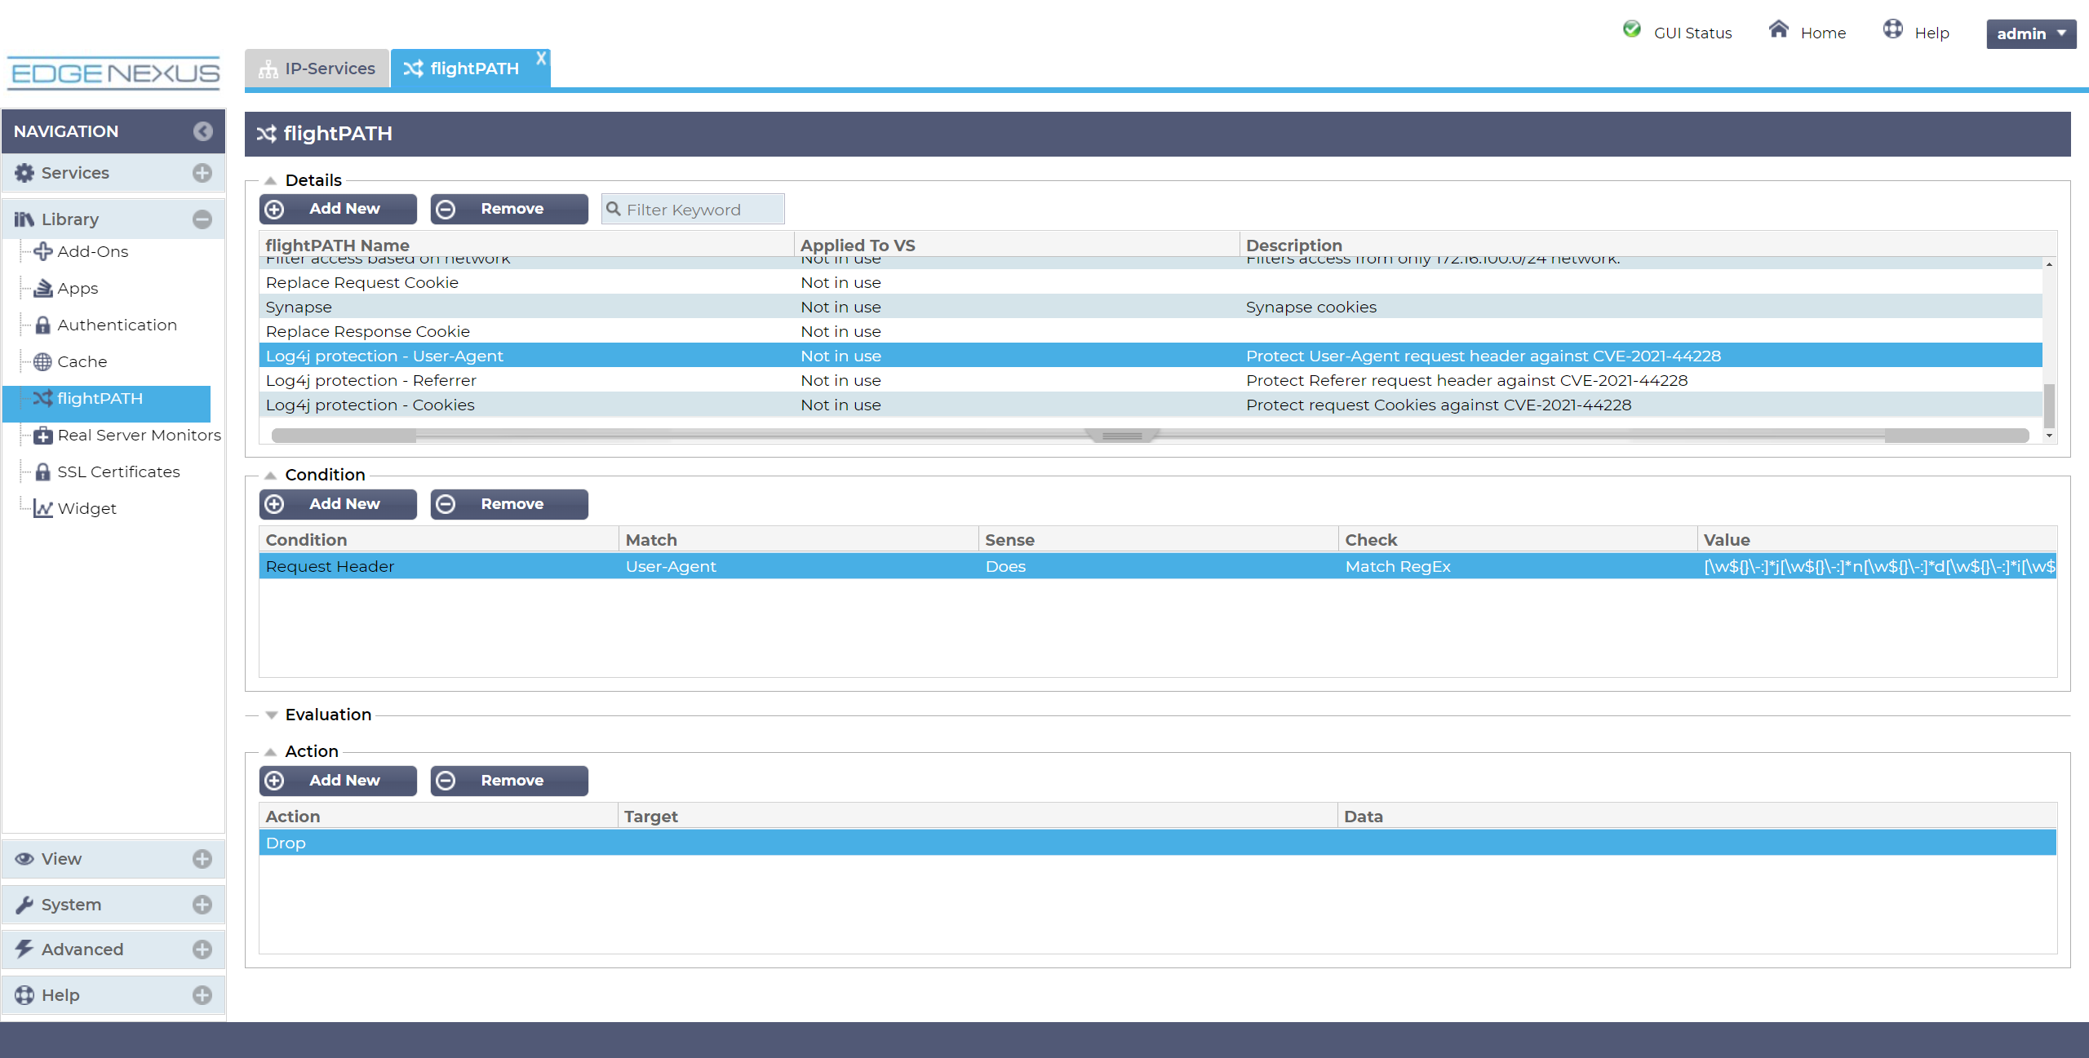Viewport: 2089px width, 1058px height.
Task: Click the System wrench icon
Action: [24, 905]
